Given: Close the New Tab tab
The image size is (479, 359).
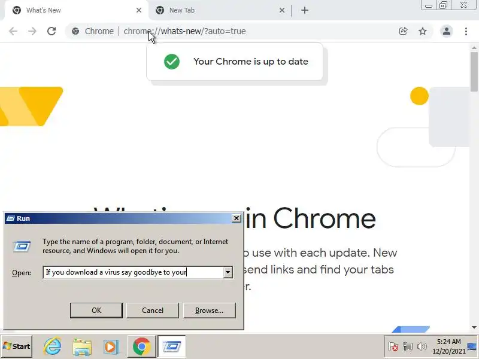Looking at the screenshot, I should pos(282,10).
